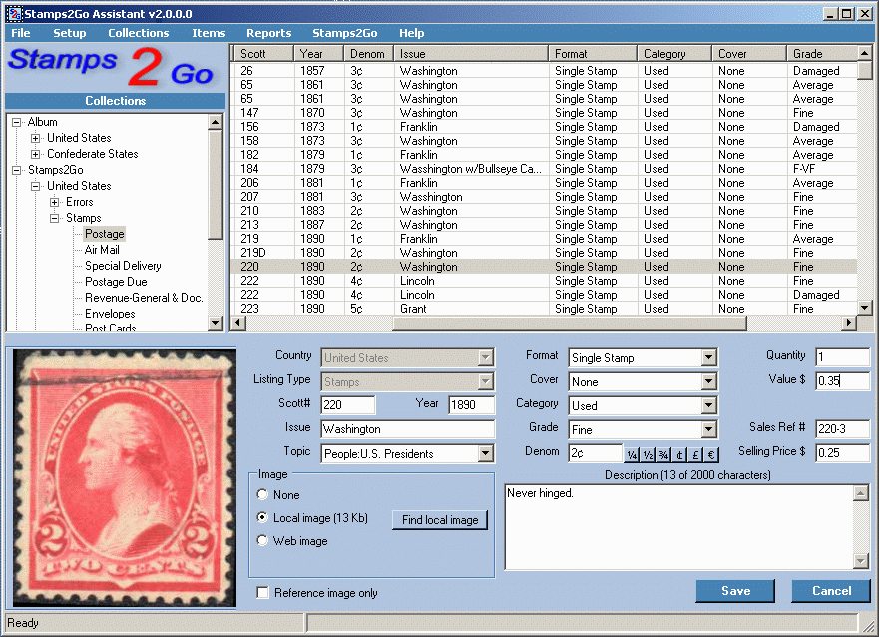Click the Save button
This screenshot has width=879, height=637.
735,591
